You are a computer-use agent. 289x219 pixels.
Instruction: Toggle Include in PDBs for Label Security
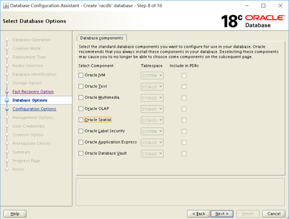click(184, 132)
